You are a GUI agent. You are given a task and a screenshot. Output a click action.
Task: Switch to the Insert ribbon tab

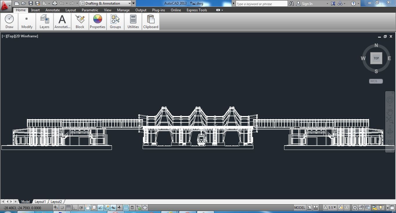tap(35, 10)
